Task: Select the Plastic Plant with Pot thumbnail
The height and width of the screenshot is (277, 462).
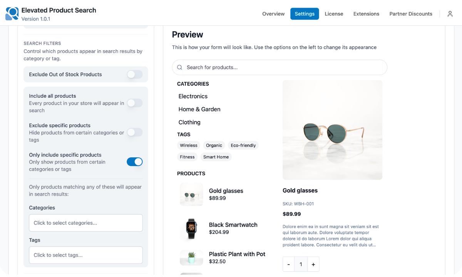Action: pos(191,258)
